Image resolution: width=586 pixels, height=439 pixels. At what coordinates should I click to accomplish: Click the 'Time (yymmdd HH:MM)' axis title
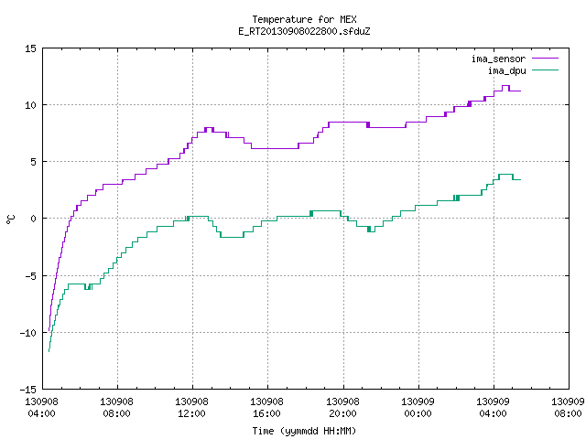[304, 431]
